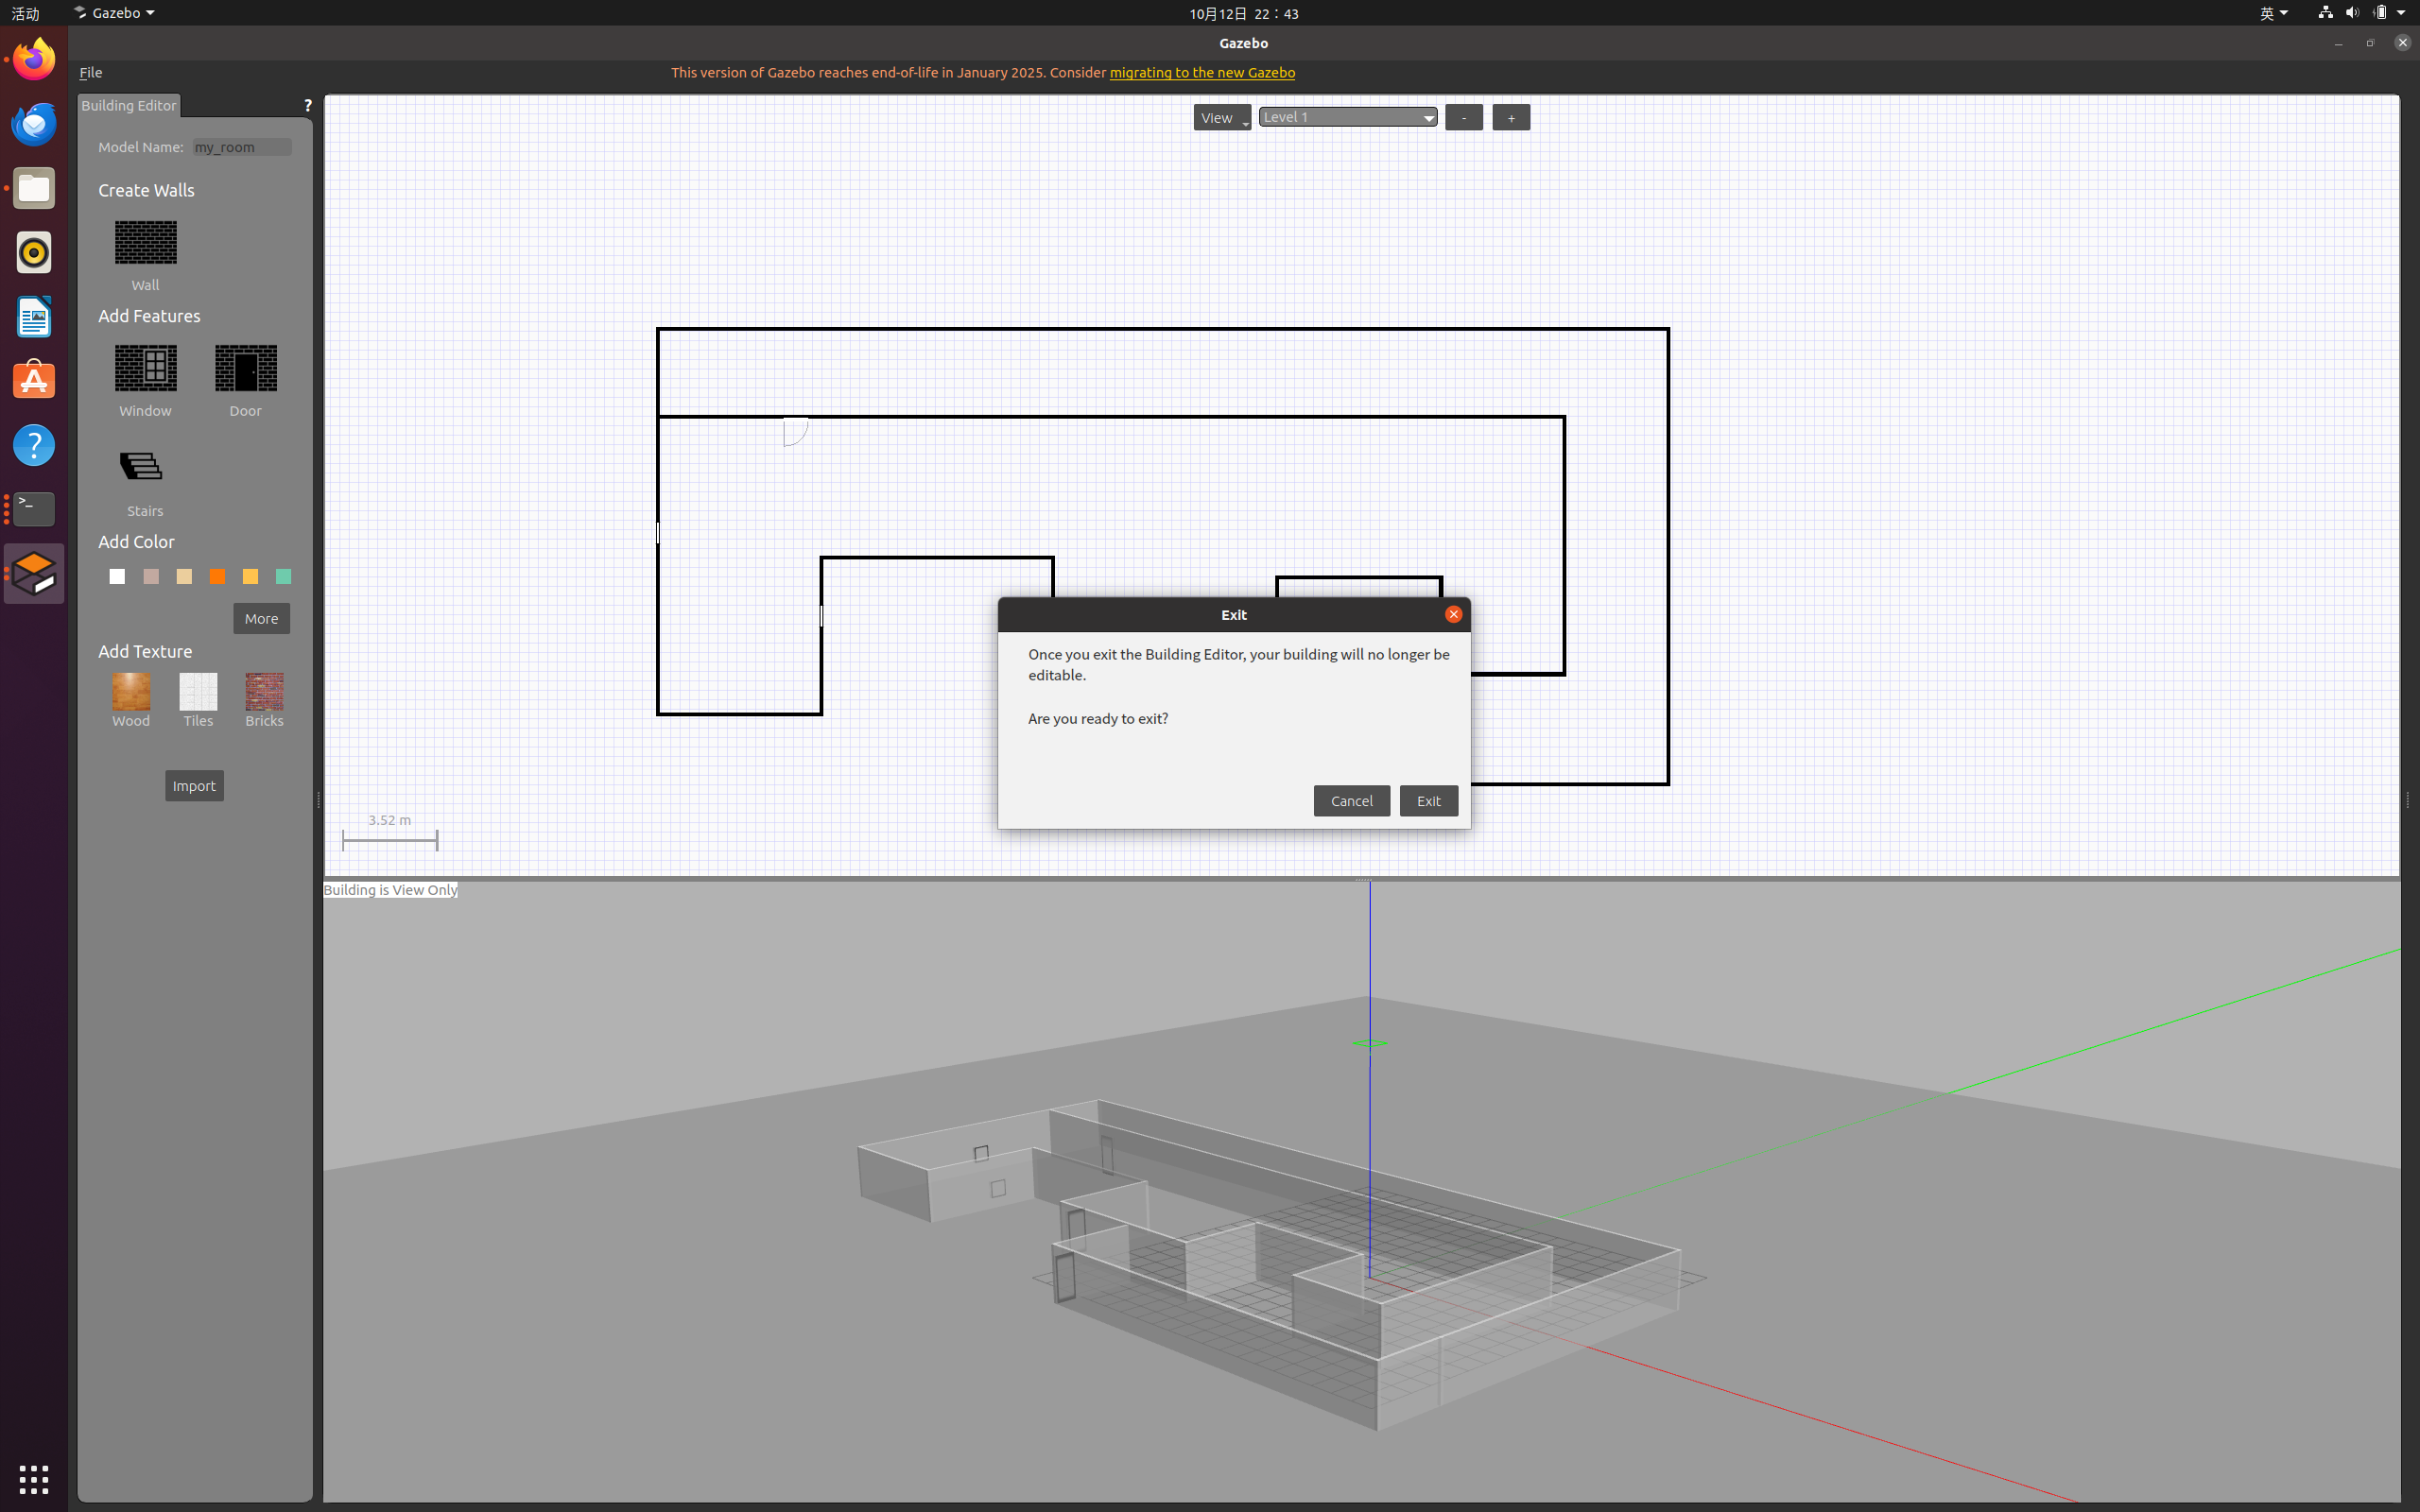Viewport: 2420px width, 1512px height.
Task: Open Ubuntu Software from the dock
Action: click(34, 381)
